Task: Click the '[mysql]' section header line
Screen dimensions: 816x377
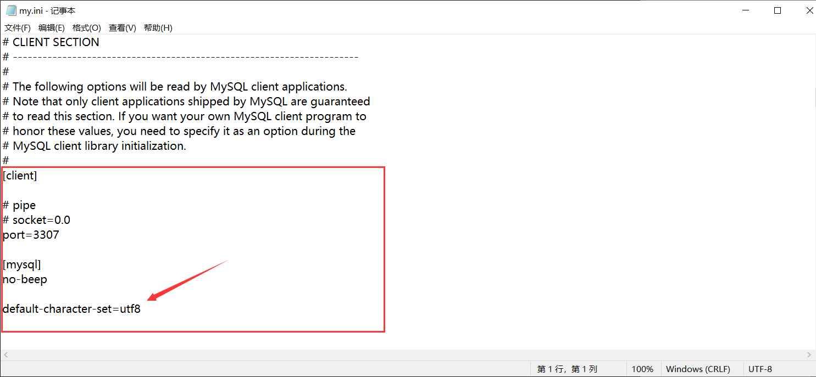Action: click(x=22, y=265)
